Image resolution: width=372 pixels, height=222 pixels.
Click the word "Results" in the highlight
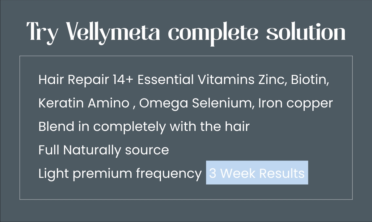[x=282, y=173]
